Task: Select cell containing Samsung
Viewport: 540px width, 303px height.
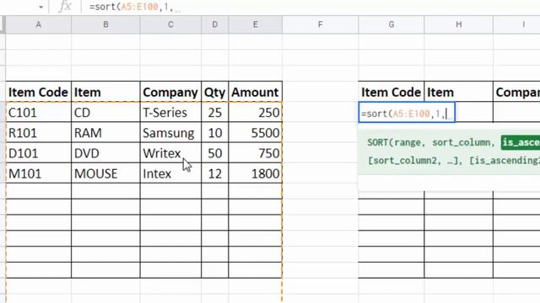Action: click(170, 133)
